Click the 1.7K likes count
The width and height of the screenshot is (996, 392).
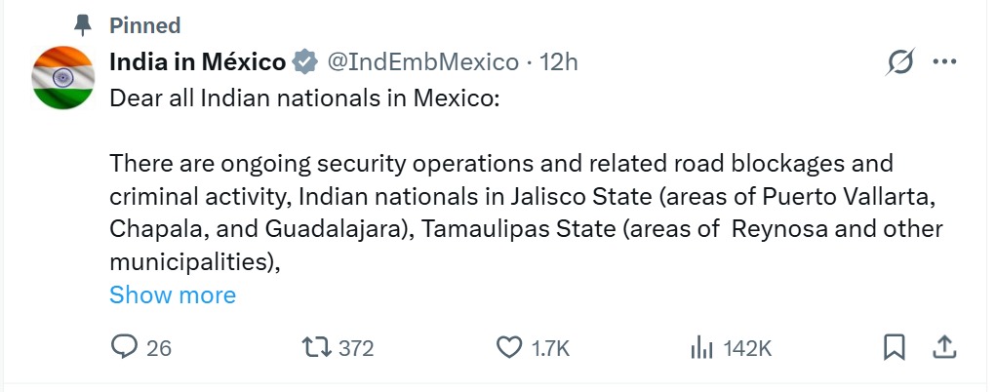551,348
